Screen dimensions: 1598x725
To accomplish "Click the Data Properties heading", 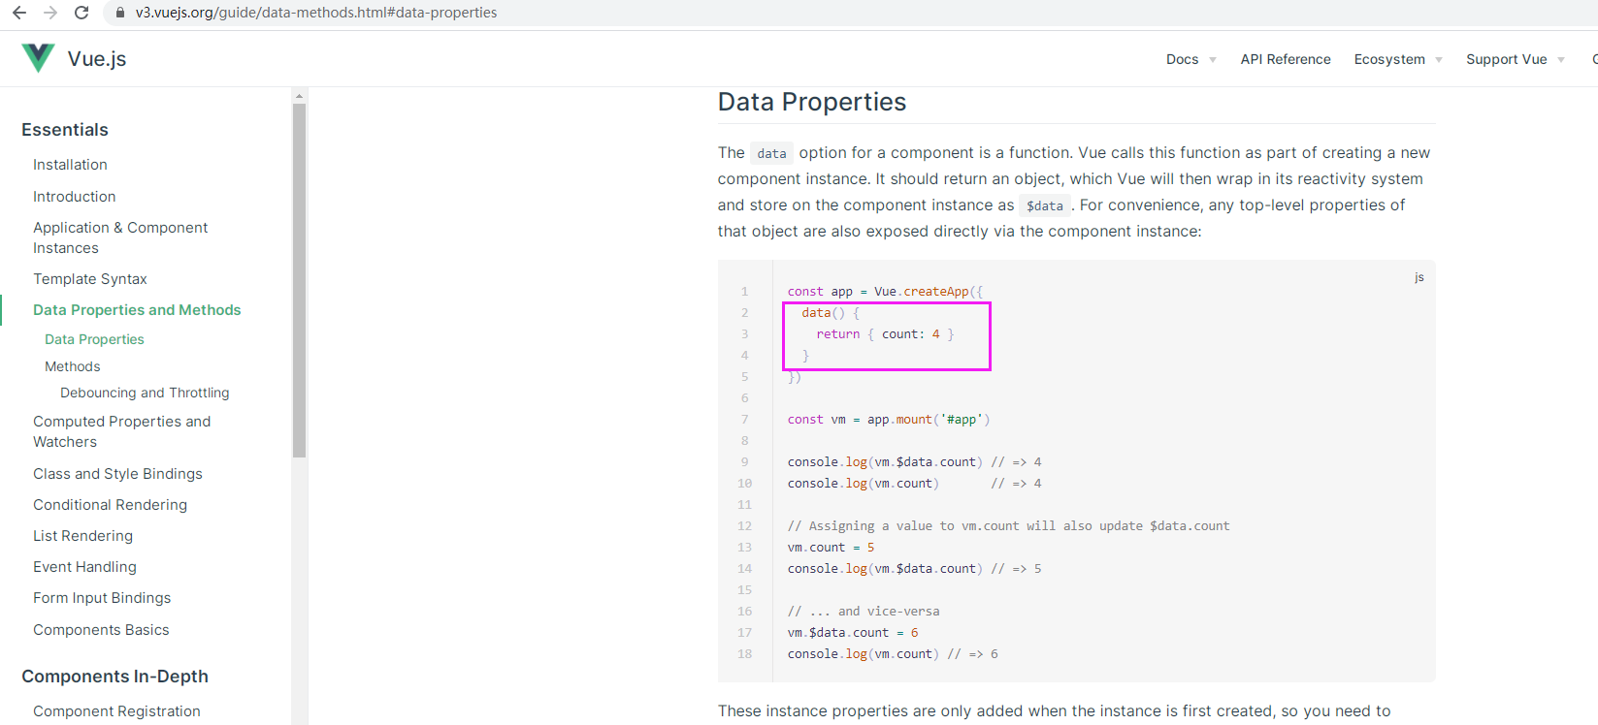I will coord(811,102).
